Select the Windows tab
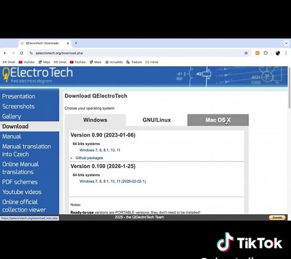291x259 pixels. pyautogui.click(x=95, y=120)
